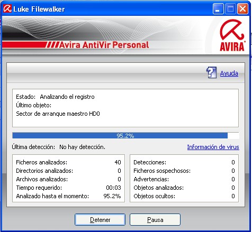The height and width of the screenshot is (232, 252).
Task: Click the large Avira logo in banner
Action: (x=232, y=35)
